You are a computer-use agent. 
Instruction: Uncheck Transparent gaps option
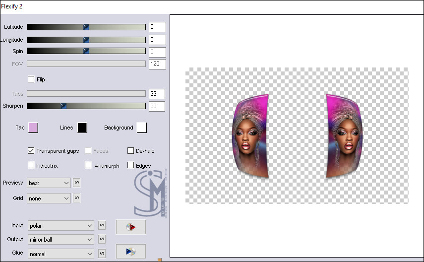[x=31, y=151]
